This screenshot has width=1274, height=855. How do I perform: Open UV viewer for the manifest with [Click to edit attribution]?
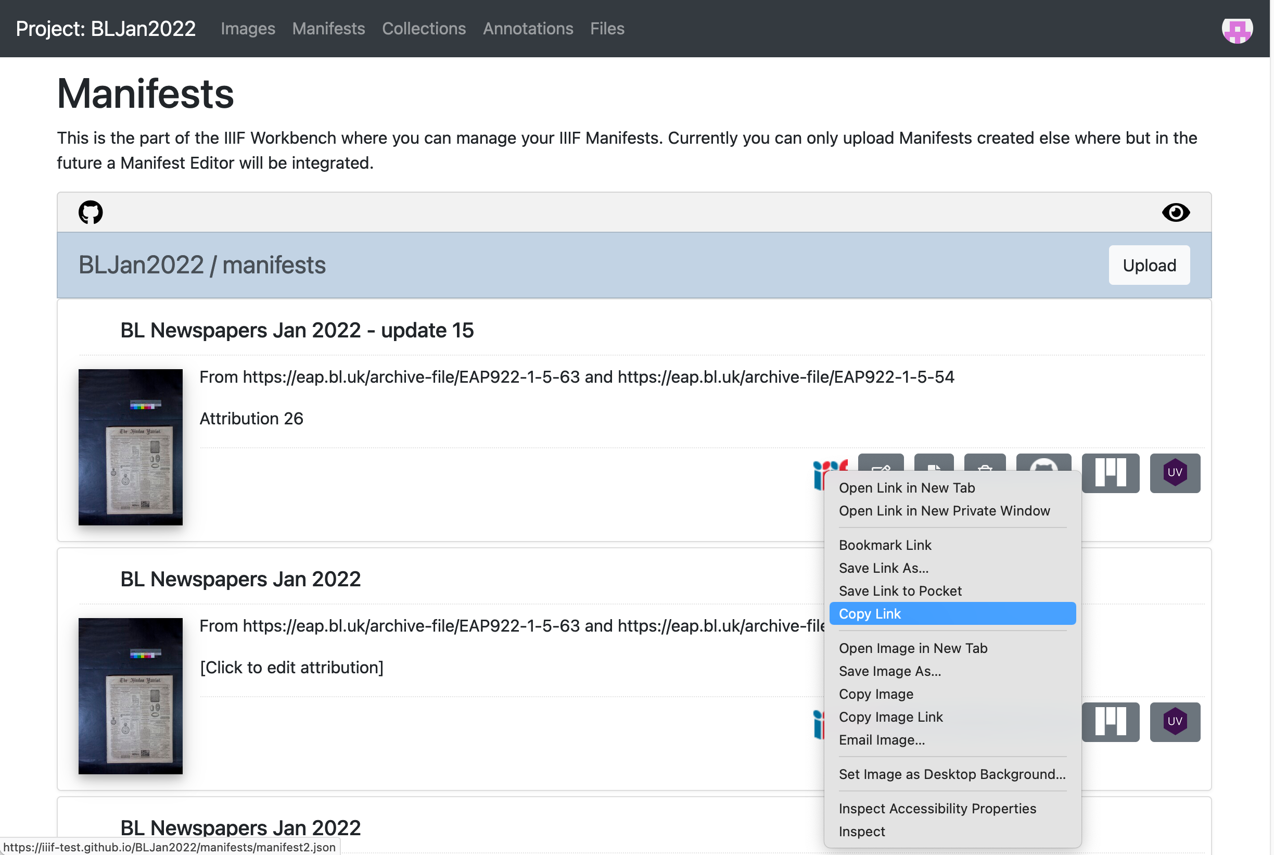pos(1175,722)
